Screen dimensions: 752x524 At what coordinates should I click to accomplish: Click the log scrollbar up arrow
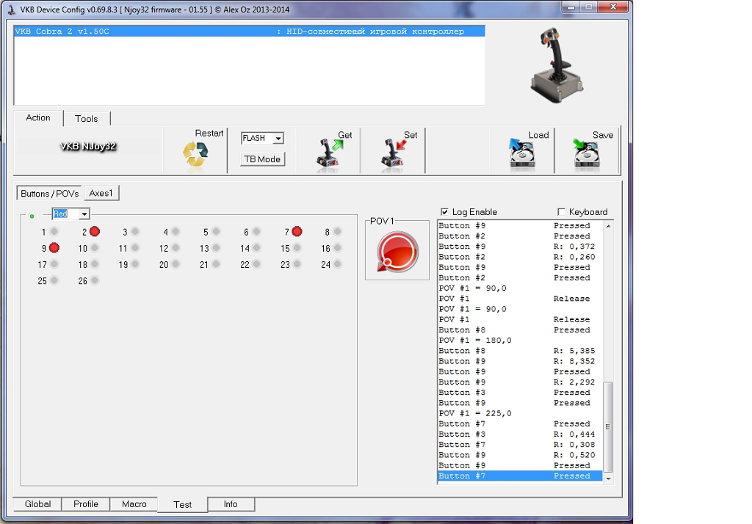tap(608, 226)
